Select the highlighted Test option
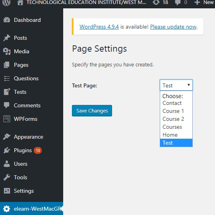Screen dimensions: 215x215 tap(176, 143)
